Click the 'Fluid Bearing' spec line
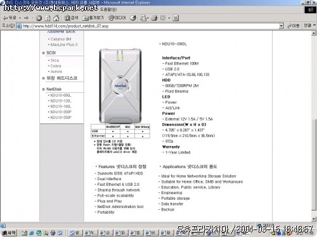The image size is (317, 237). coord(177,92)
